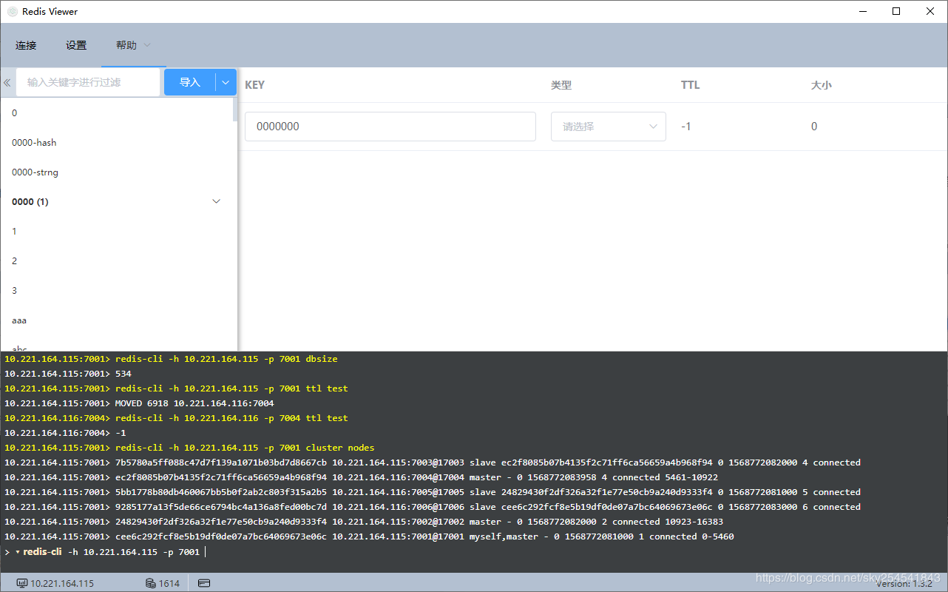Viewport: 948px width, 592px height.
Task: Click the terminal line starting with node 5bb1778b
Action: (433, 492)
